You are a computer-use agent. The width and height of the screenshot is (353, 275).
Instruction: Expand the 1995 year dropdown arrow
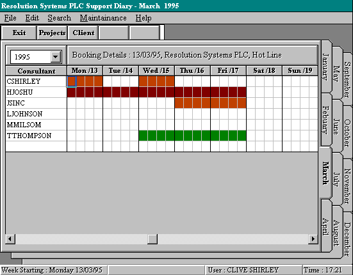55,57
